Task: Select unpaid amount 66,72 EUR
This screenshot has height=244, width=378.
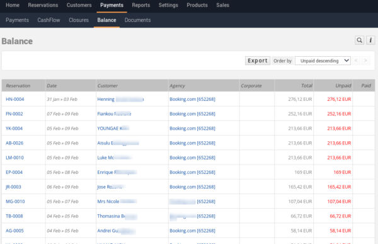Action: point(340,216)
